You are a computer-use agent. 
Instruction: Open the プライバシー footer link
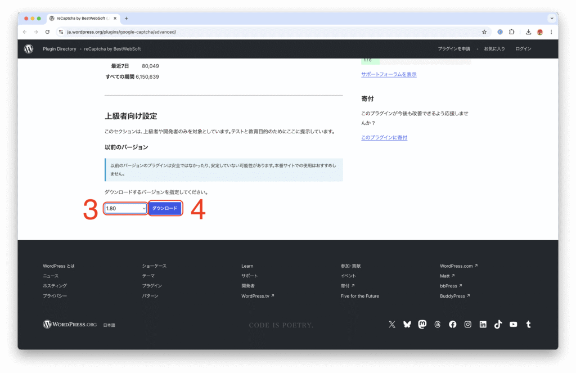pyautogui.click(x=55, y=296)
